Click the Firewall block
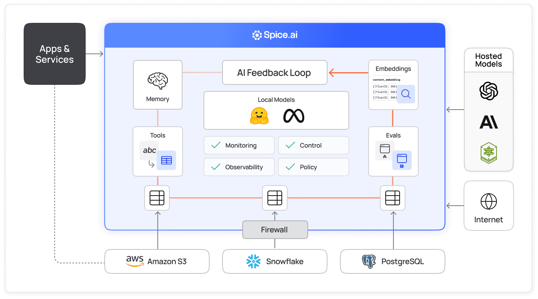 (275, 230)
